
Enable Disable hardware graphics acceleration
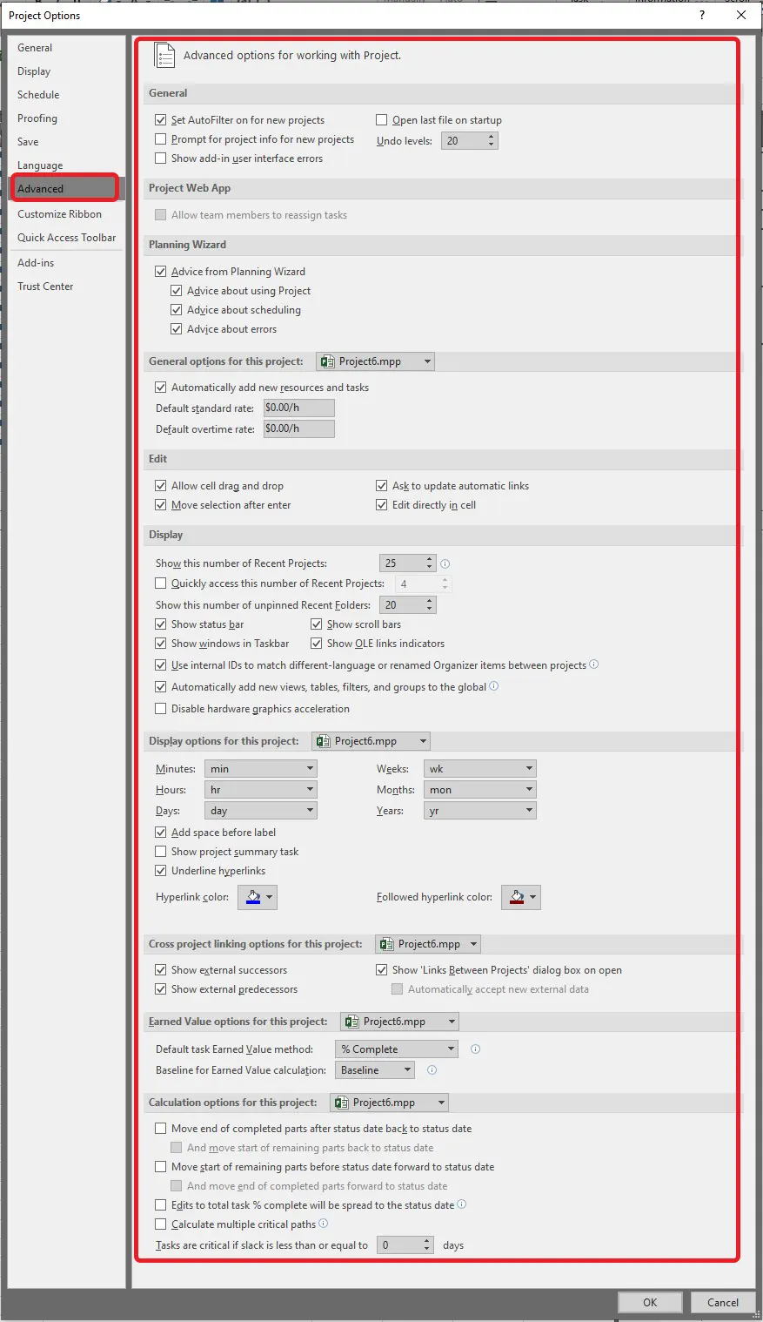tap(160, 709)
